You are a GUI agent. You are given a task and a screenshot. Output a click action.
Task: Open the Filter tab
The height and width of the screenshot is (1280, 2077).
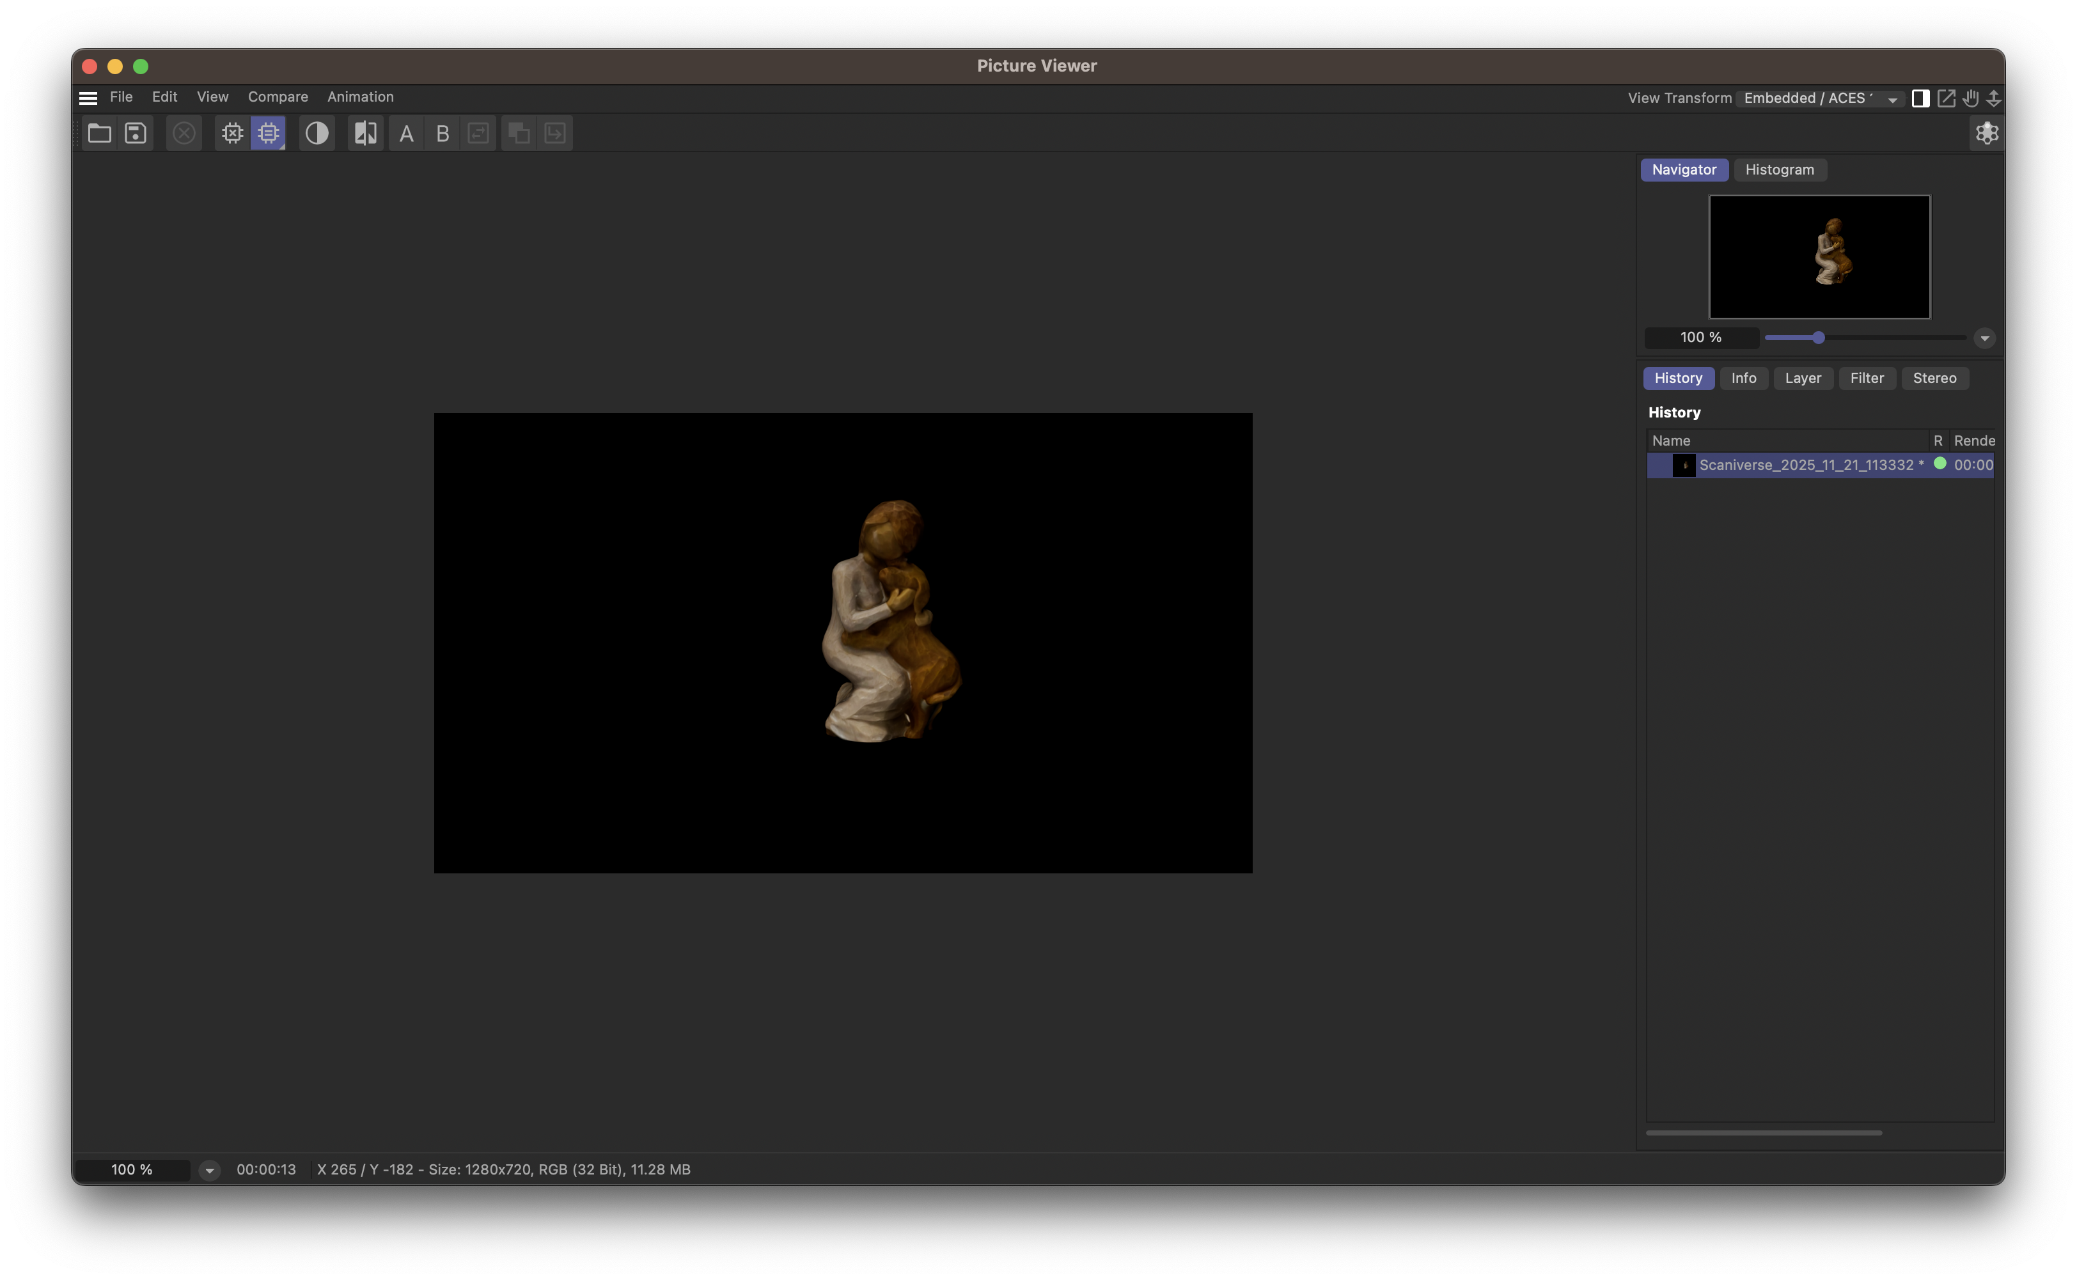[x=1867, y=379]
